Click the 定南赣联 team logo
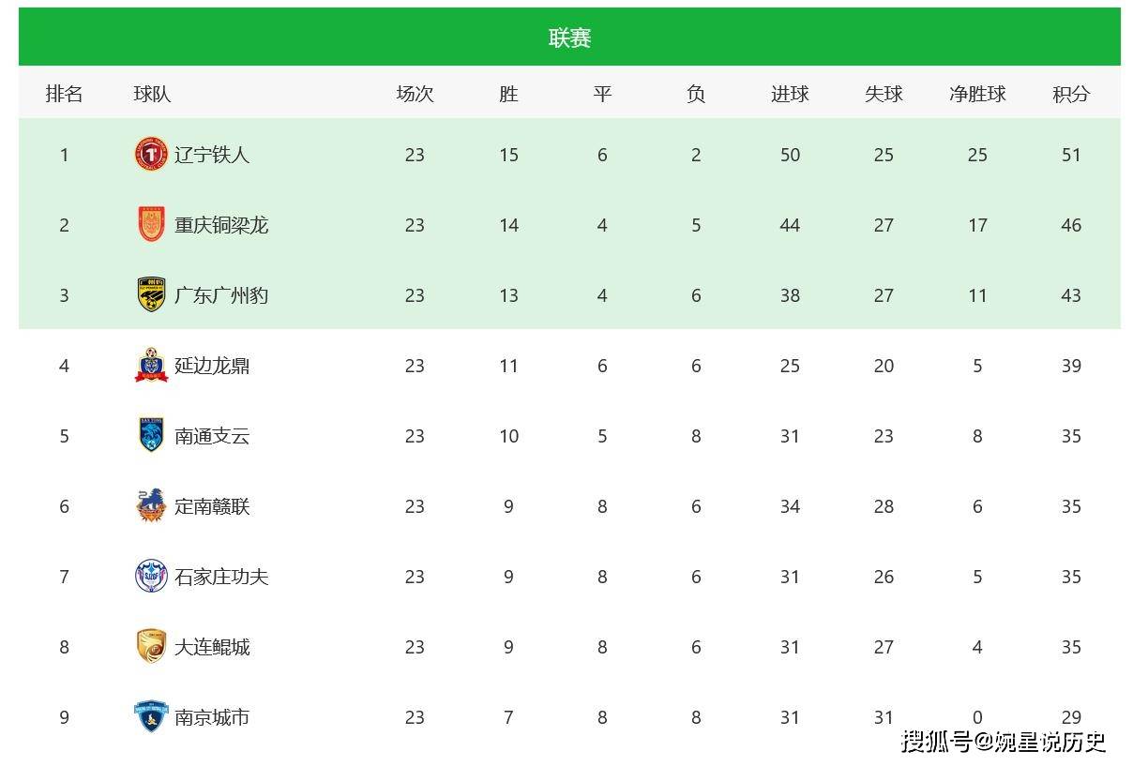This screenshot has height=766, width=1133. click(151, 506)
